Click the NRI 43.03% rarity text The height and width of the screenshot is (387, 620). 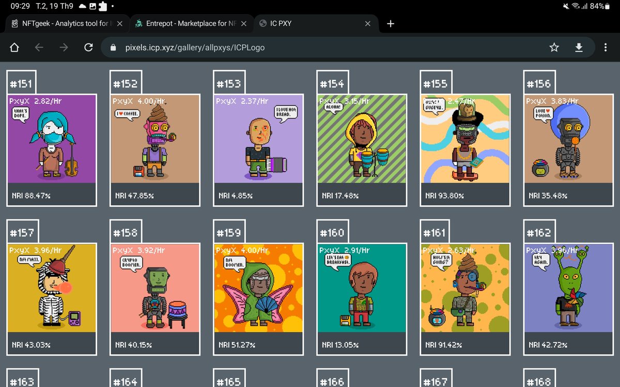tap(31, 345)
